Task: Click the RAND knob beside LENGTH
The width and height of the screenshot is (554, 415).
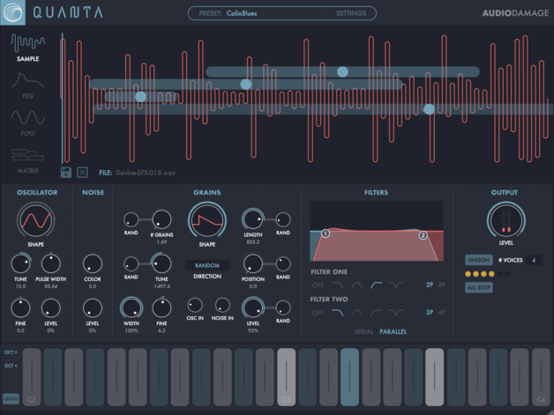Action: point(283,219)
